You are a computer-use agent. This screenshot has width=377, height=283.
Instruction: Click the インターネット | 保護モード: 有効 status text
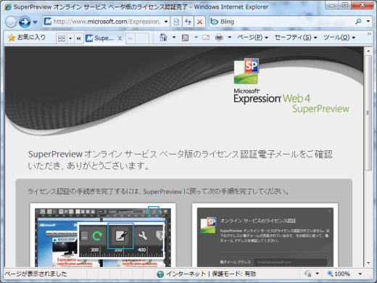click(x=211, y=274)
